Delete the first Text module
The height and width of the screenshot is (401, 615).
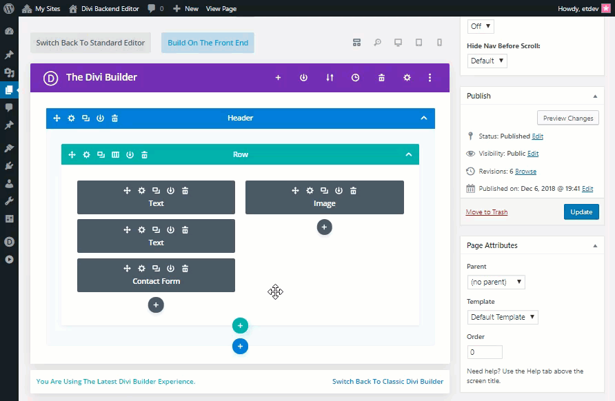click(x=185, y=190)
